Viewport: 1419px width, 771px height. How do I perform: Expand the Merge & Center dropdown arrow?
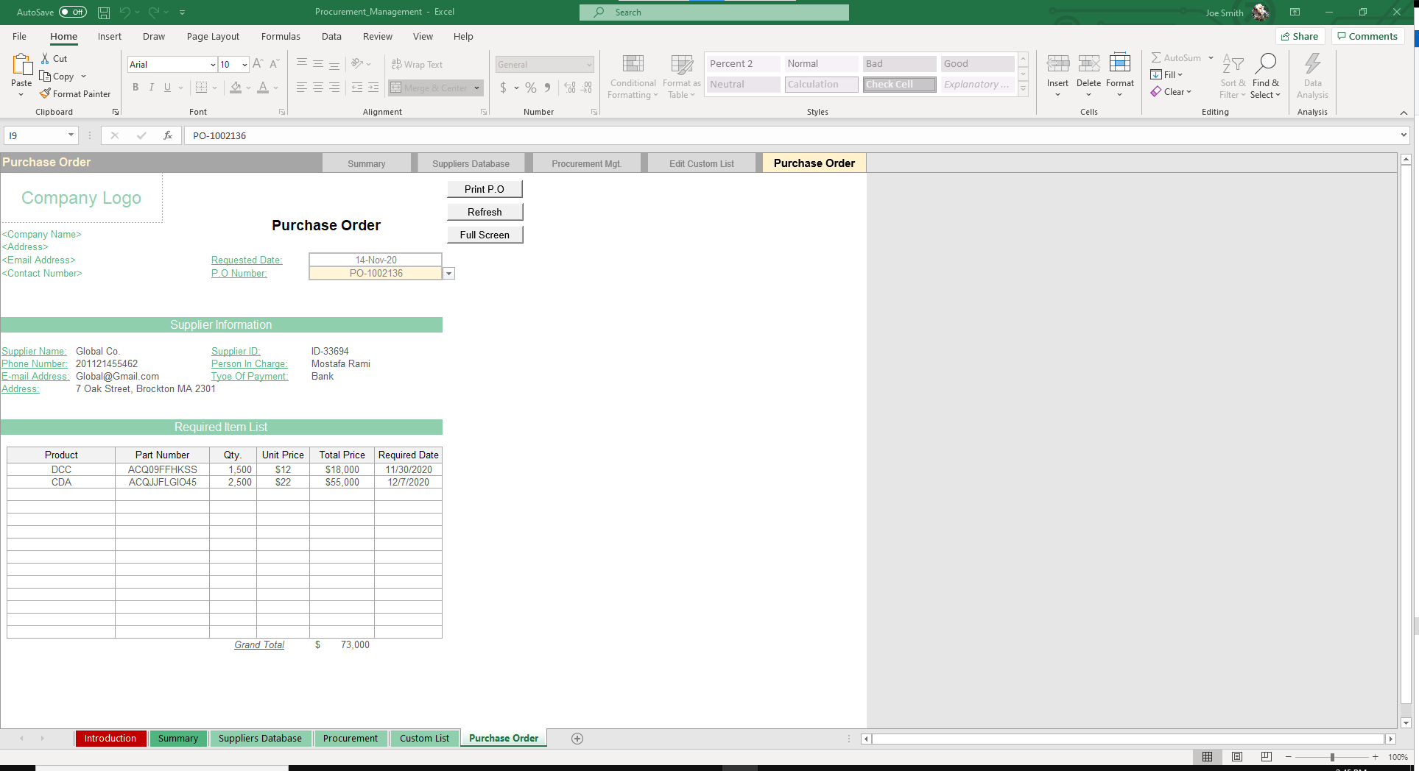pyautogui.click(x=477, y=88)
